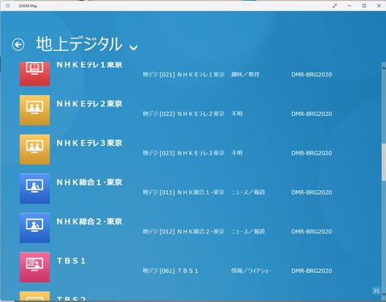
Task: Click the scrollbar down arrow
Action: pos(384,294)
